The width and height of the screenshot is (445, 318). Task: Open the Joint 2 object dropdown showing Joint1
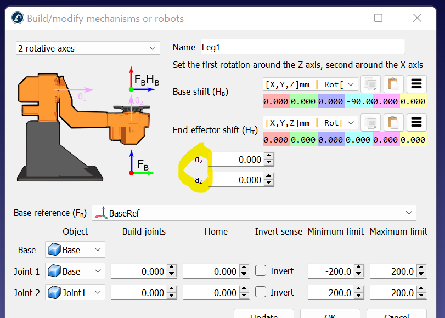click(x=75, y=292)
